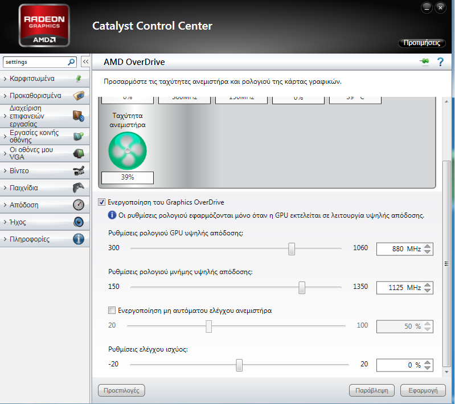Click the Προεπιλογές defaults button
The width and height of the screenshot is (455, 404).
121,390
